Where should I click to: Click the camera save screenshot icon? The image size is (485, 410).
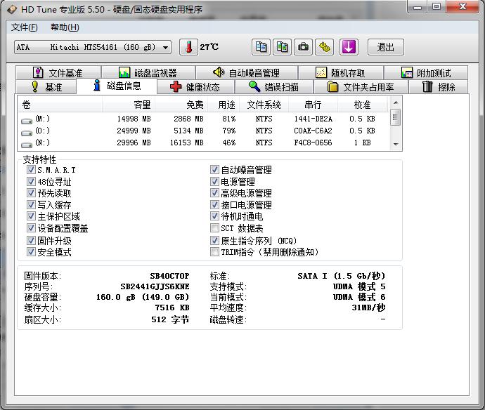[304, 47]
